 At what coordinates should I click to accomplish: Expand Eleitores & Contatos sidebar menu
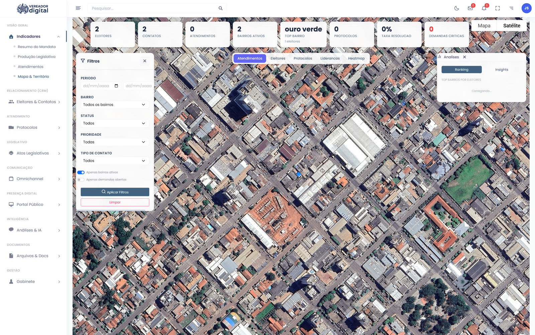(x=34, y=102)
